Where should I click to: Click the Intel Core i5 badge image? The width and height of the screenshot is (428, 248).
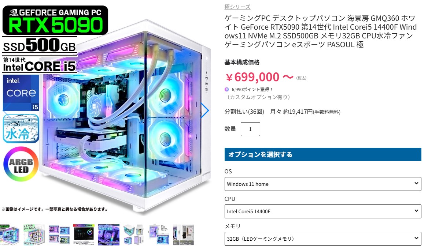[21, 93]
